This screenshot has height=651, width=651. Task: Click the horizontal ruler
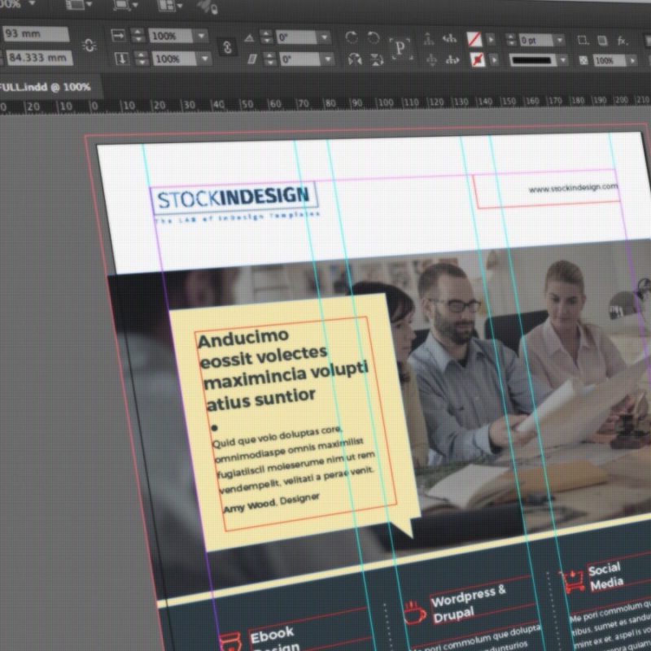[325, 103]
